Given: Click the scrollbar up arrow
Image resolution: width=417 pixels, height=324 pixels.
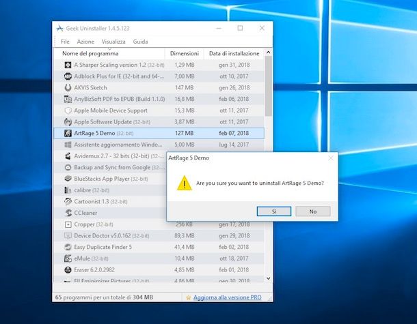Looking at the screenshot, I should tap(269, 53).
